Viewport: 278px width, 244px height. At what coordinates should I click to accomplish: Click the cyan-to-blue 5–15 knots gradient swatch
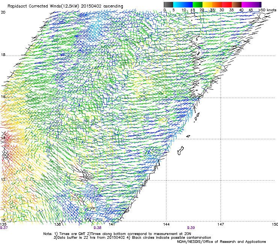(183, 5)
